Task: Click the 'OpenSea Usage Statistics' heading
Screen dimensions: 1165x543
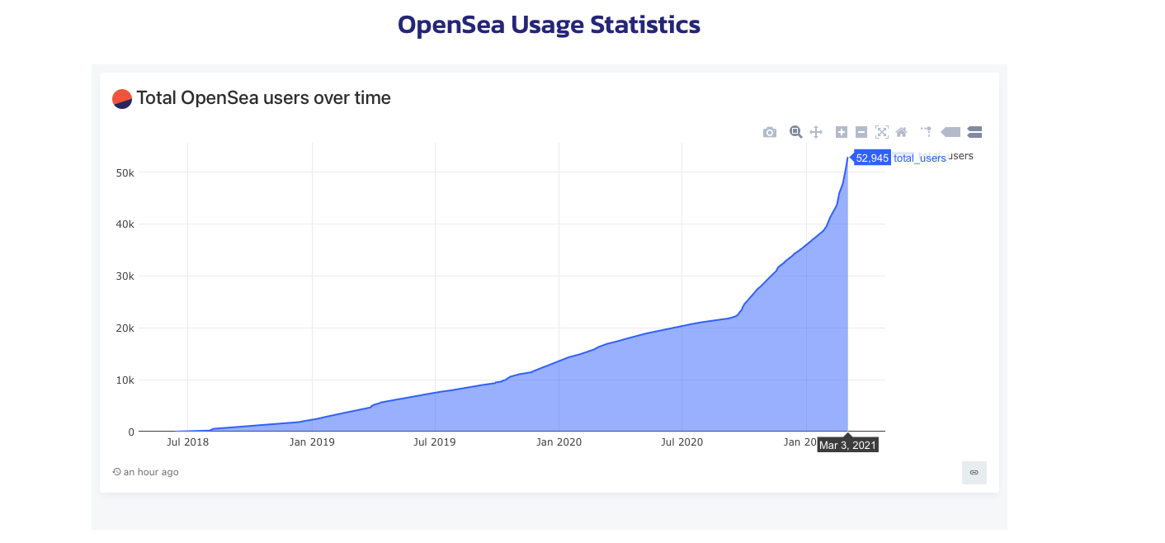Action: tap(549, 25)
